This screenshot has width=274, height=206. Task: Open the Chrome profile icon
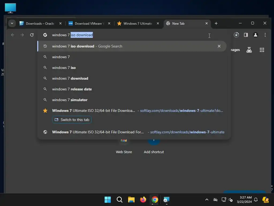256,35
